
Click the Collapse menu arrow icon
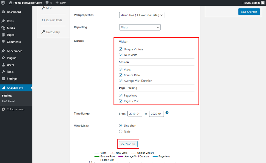coord(3,109)
